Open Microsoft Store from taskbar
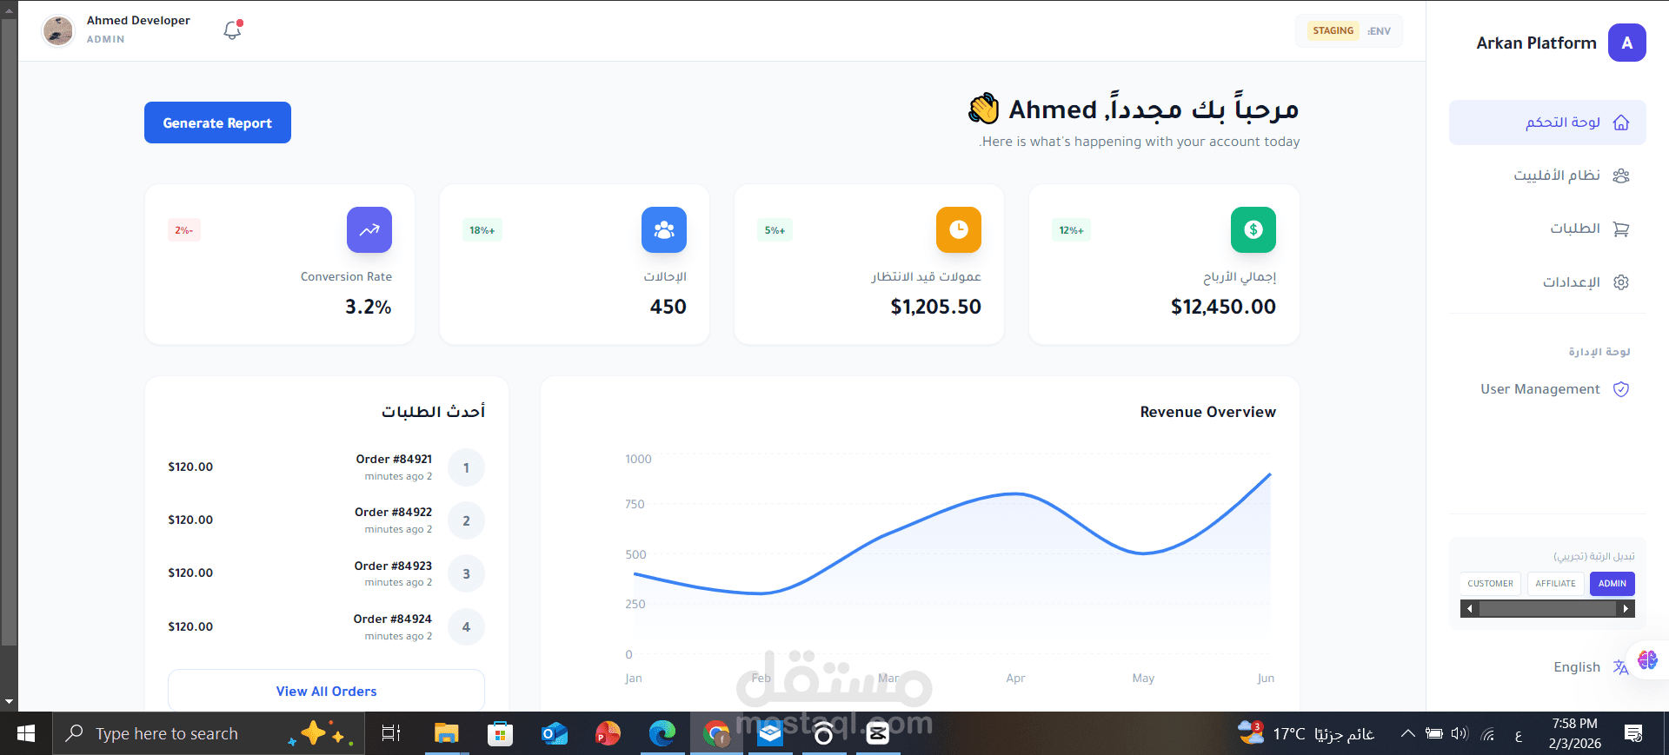The height and width of the screenshot is (755, 1669). click(500, 734)
